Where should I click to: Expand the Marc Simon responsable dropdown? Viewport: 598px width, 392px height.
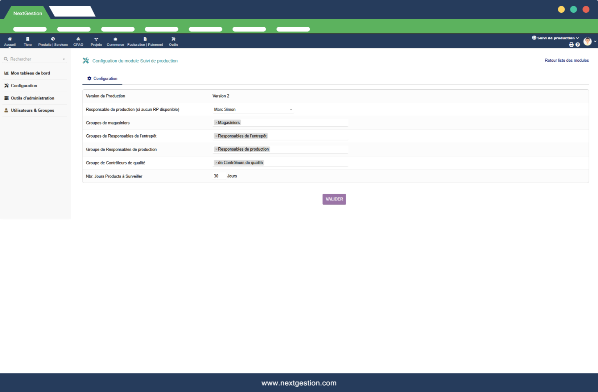pyautogui.click(x=290, y=110)
